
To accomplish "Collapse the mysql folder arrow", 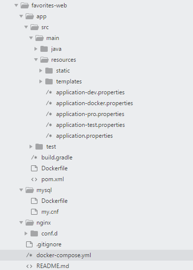I will (21, 190).
